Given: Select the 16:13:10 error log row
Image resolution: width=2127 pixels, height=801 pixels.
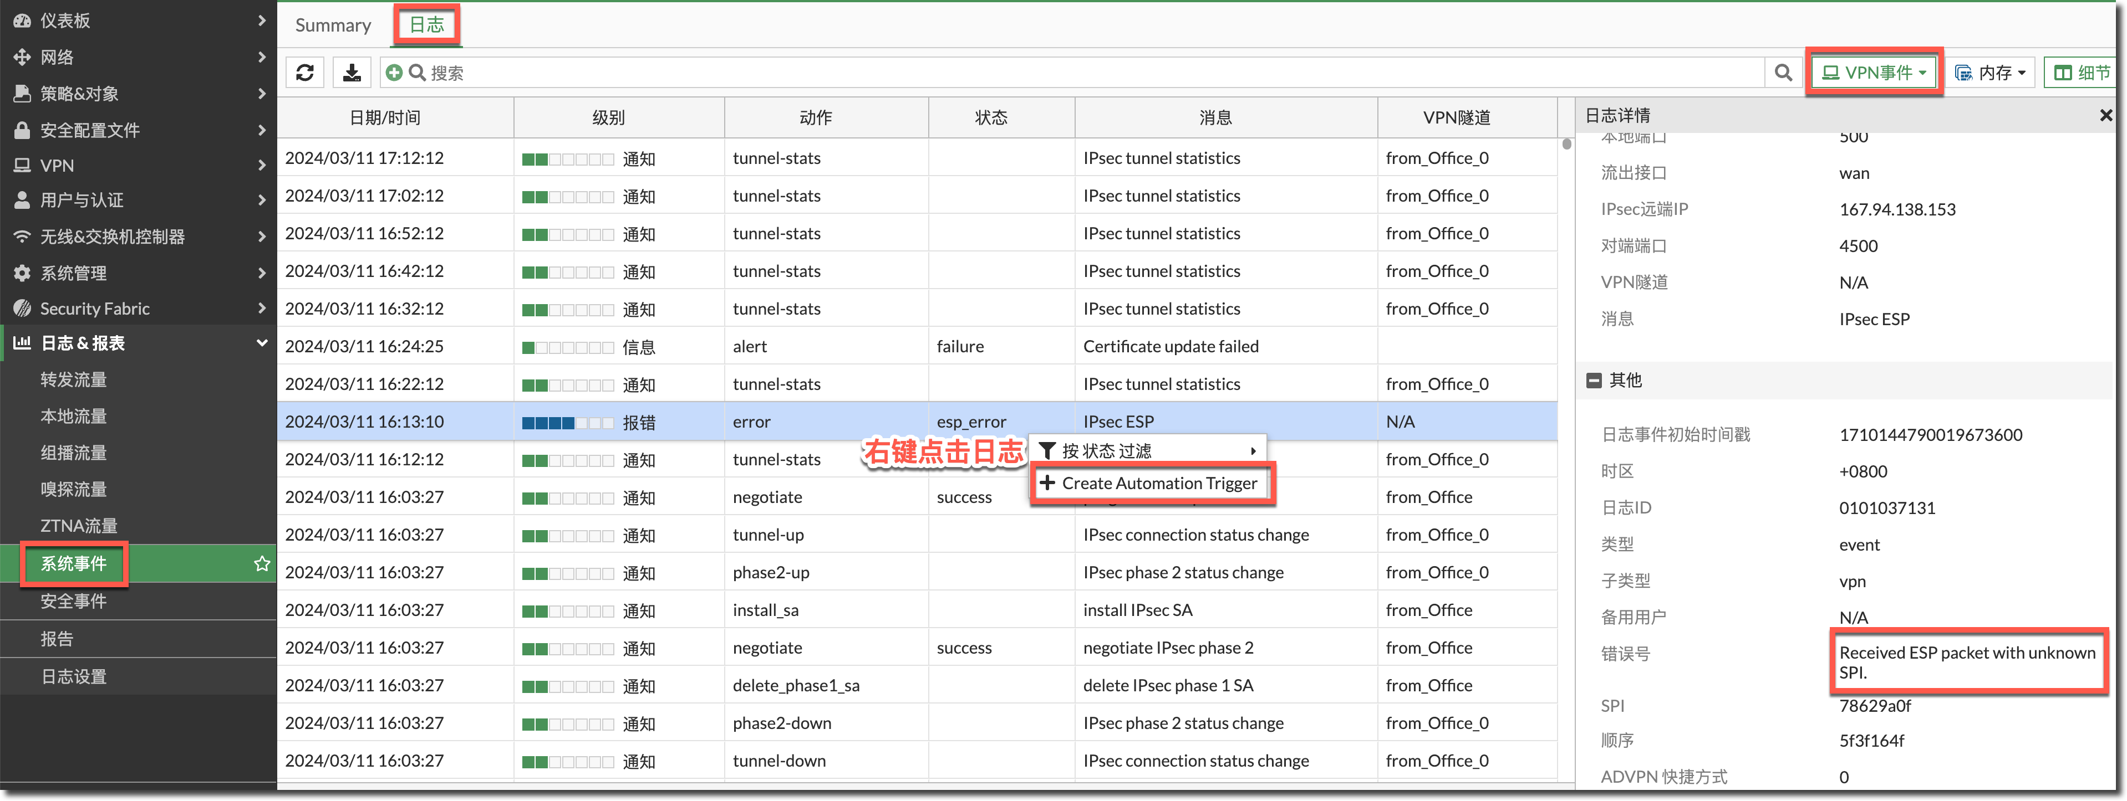Looking at the screenshot, I should click(x=917, y=422).
